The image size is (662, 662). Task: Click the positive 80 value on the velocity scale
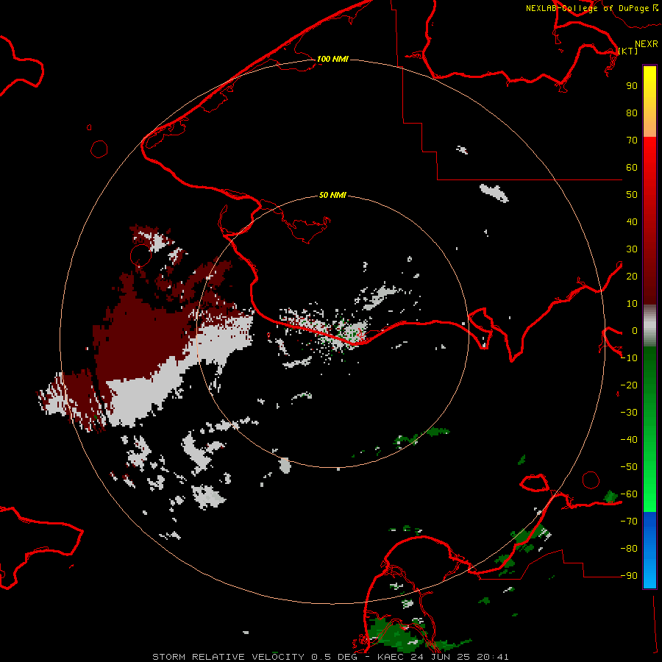click(632, 113)
